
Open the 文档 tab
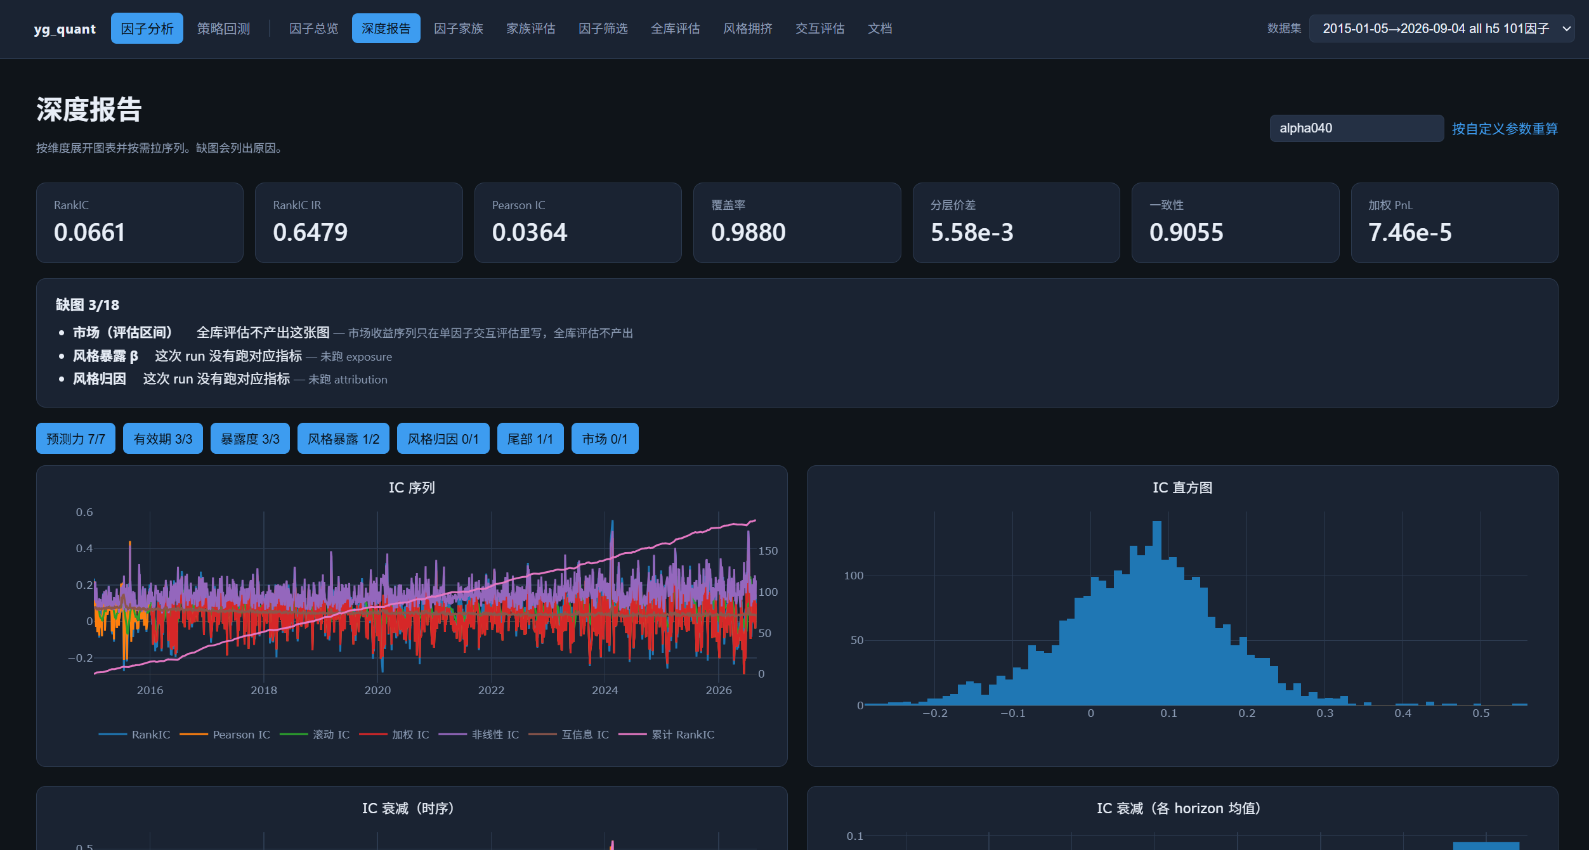point(880,29)
